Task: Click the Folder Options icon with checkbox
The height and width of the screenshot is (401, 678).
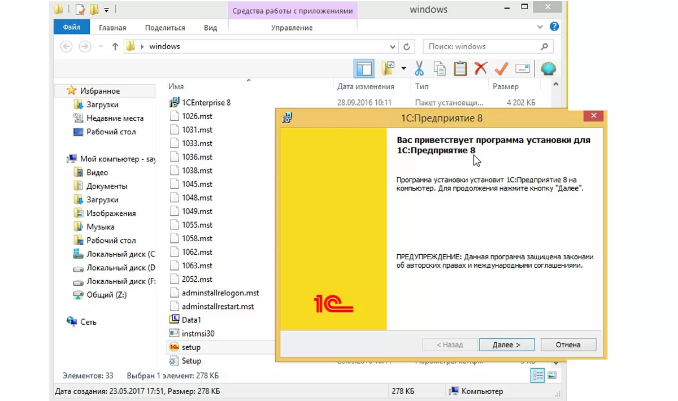Action: pos(388,69)
